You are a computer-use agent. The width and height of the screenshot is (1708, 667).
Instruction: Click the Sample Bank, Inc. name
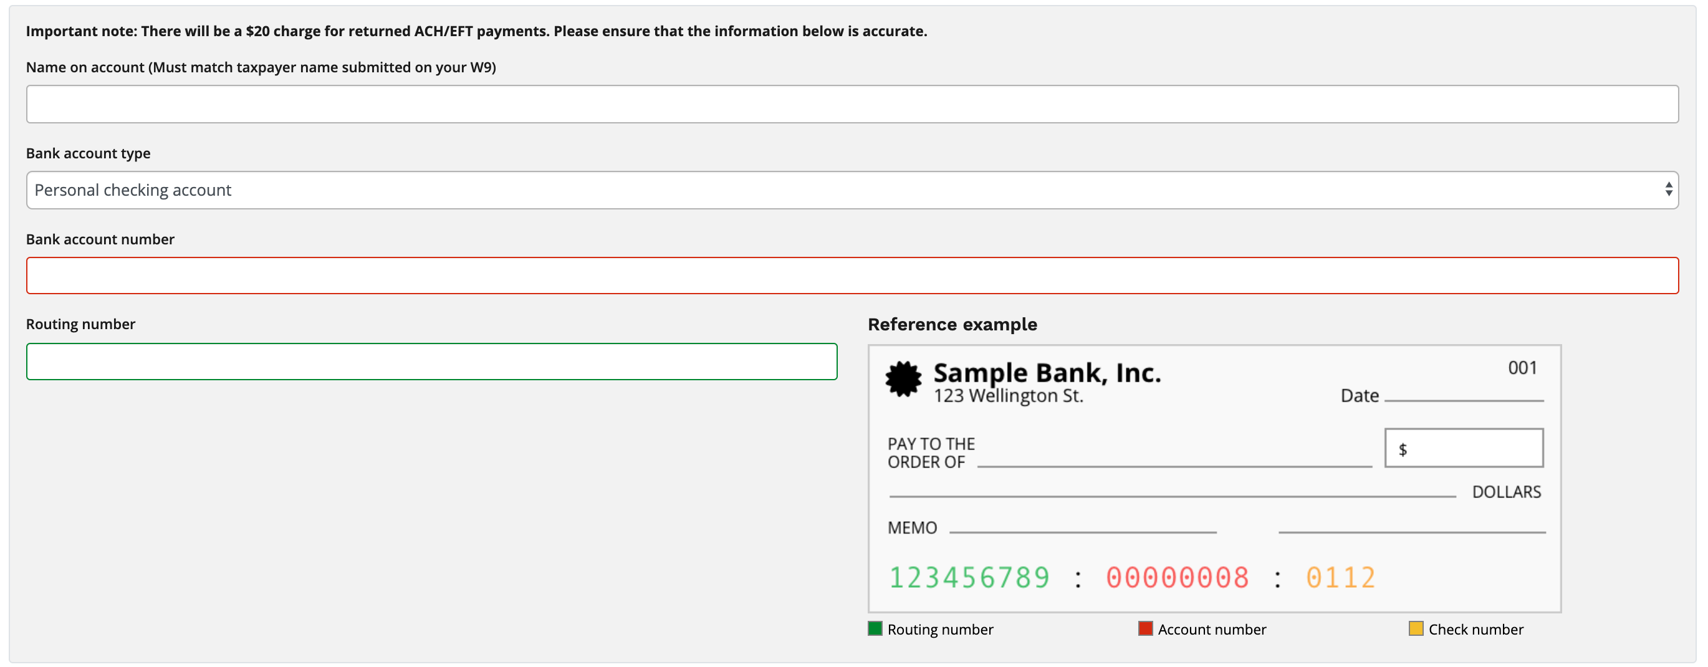click(1047, 373)
